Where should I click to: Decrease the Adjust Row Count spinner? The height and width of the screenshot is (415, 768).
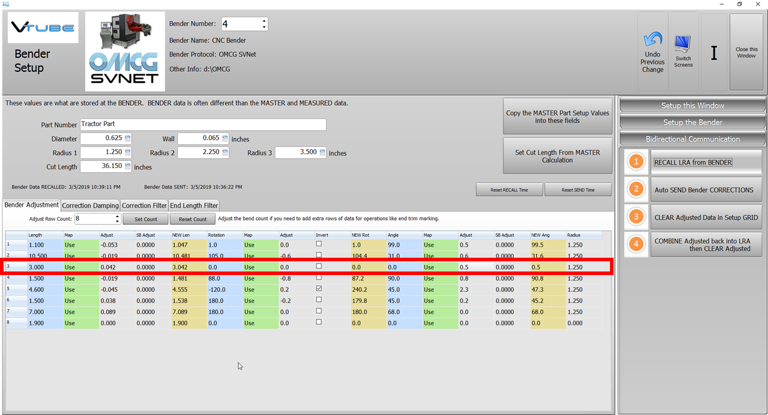[x=117, y=222]
